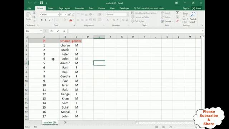Click the Select All corner triangle
The width and height of the screenshot is (229, 129).
point(27,37)
